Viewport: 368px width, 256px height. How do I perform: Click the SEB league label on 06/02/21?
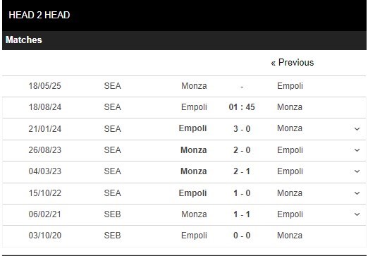click(x=112, y=214)
